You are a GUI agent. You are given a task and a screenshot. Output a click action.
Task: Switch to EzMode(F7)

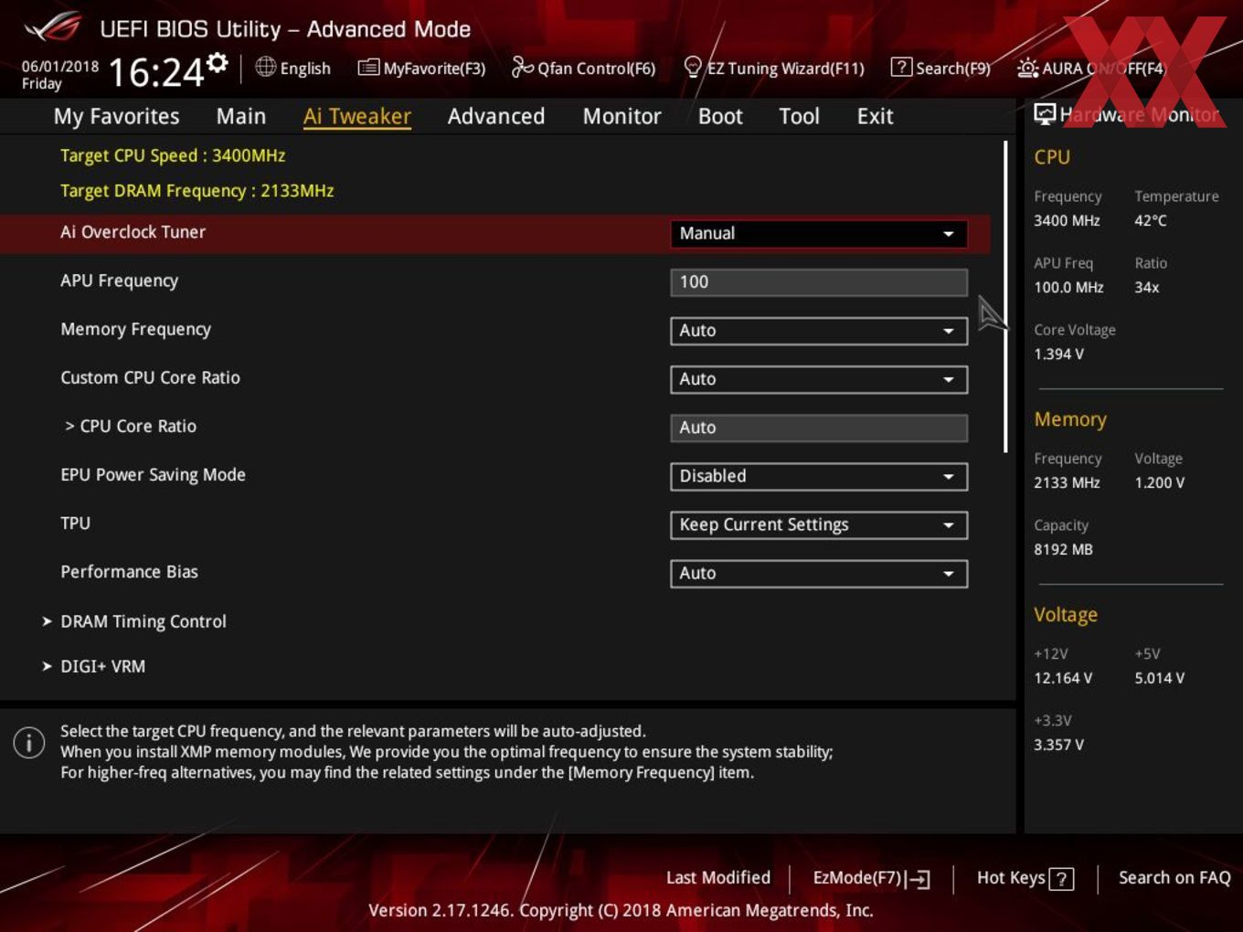tap(871, 878)
